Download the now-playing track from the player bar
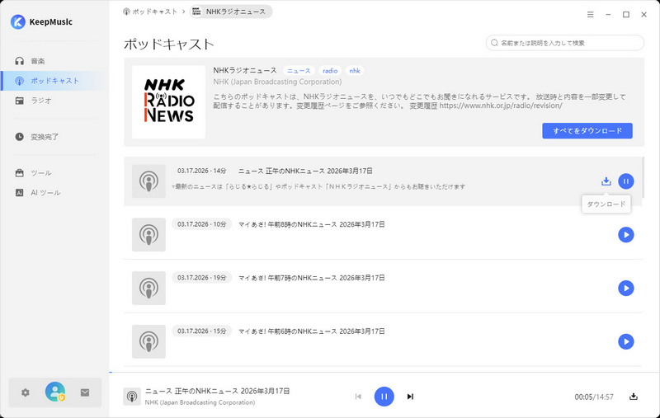This screenshot has width=660, height=418. [x=634, y=397]
